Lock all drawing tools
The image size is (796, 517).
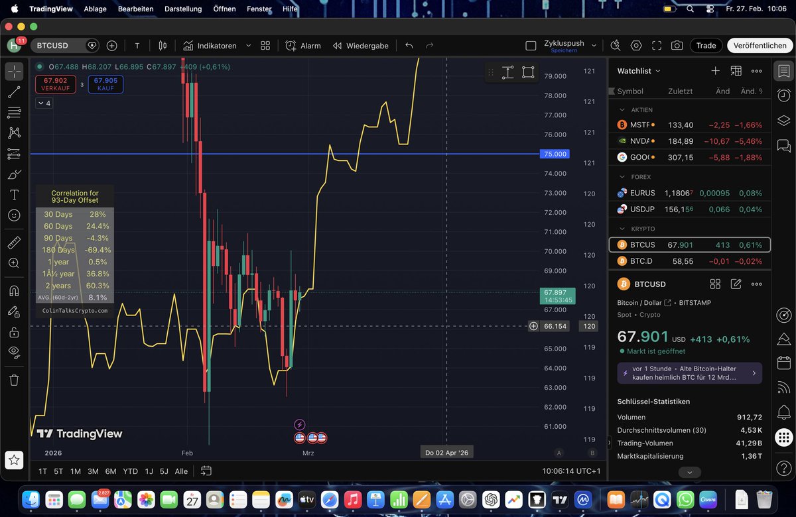click(14, 331)
